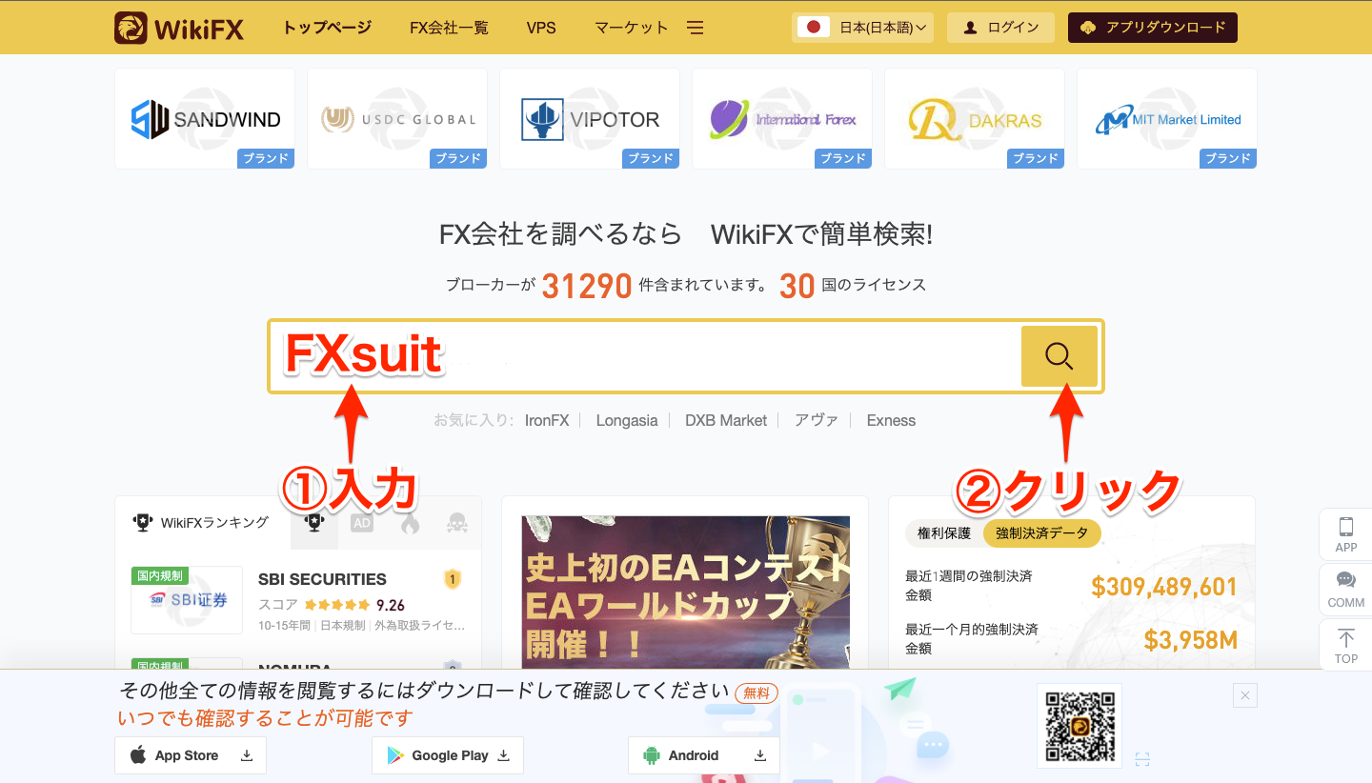Open トップページ menu item
This screenshot has width=1372, height=783.
tap(327, 28)
